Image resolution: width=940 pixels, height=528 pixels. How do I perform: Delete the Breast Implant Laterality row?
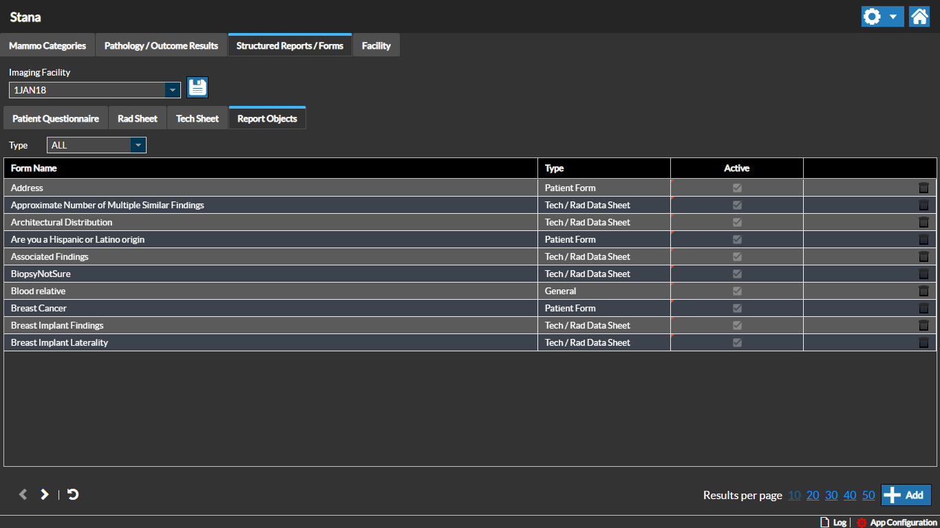pos(923,342)
